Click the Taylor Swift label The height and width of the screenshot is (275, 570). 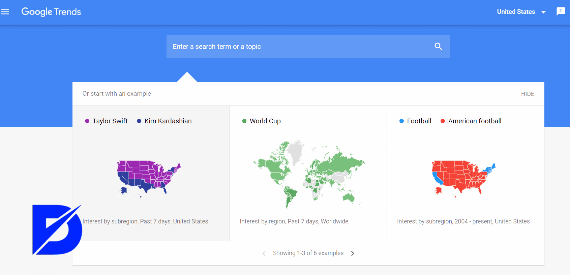pos(110,121)
